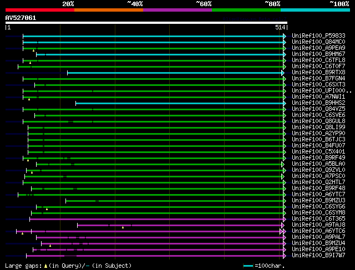Image resolution: width=355 pixels, height=270 pixels.
Task: Select the UniRef100_A9PE10 label
Action: coord(318,249)
